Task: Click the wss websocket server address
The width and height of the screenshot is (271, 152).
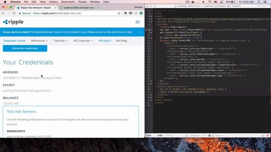Action: pyautogui.click(x=28, y=136)
